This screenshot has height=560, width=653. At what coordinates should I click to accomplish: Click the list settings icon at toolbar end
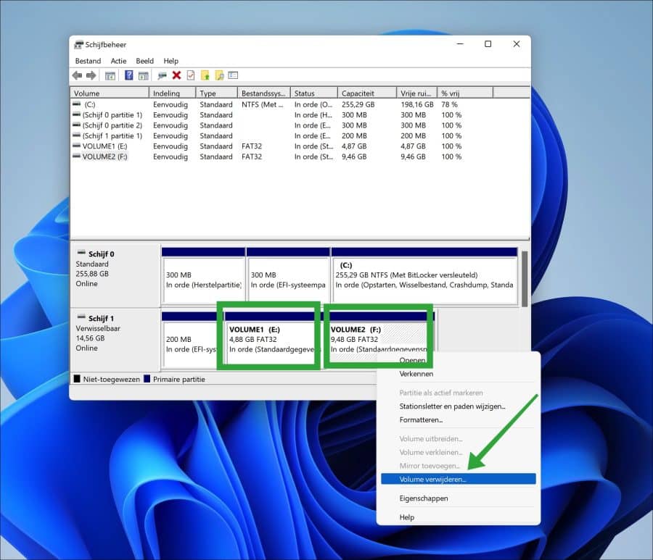tap(233, 75)
